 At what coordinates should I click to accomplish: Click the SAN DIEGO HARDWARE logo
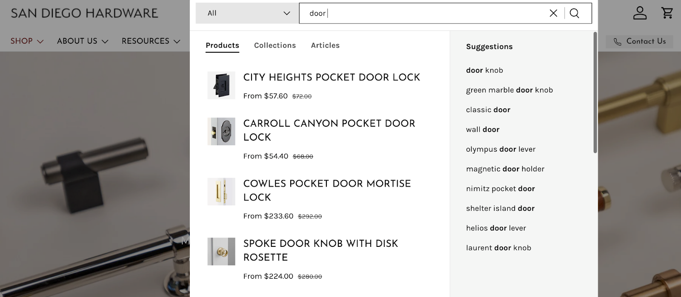[83, 13]
